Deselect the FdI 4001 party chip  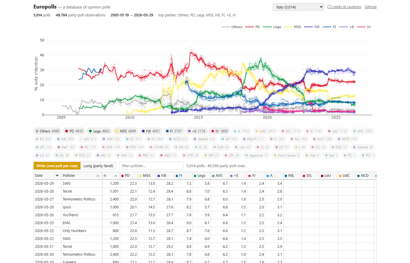pyautogui.click(x=151, y=131)
